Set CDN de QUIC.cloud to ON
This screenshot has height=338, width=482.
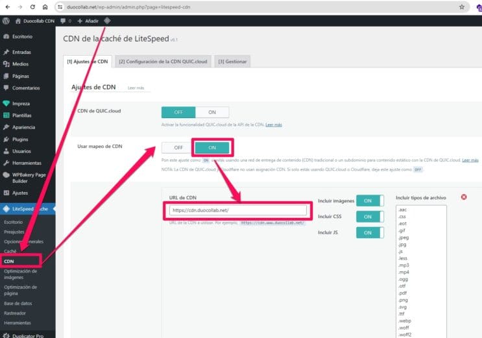[x=212, y=112]
